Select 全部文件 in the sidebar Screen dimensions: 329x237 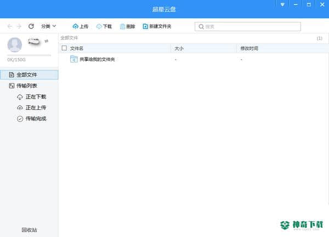29,75
